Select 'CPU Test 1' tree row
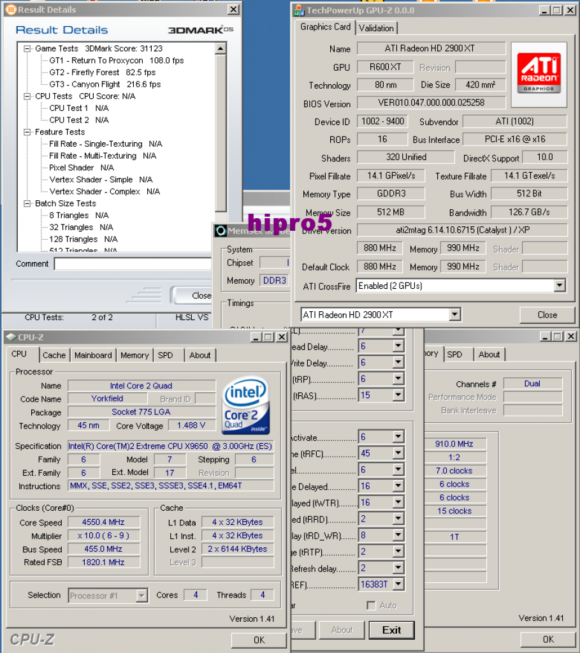The image size is (580, 653). [x=78, y=108]
